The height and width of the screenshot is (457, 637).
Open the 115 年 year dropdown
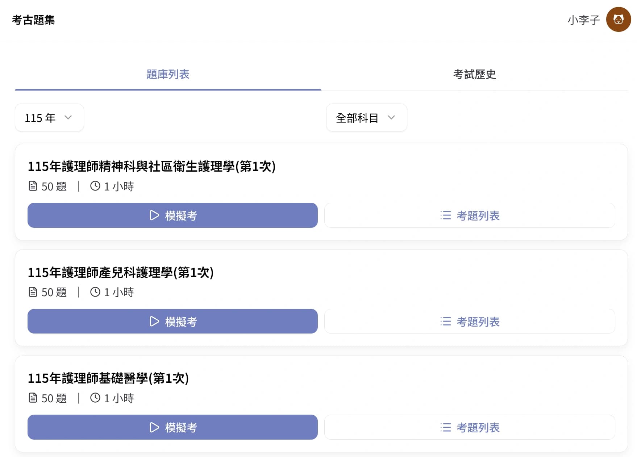pos(49,118)
